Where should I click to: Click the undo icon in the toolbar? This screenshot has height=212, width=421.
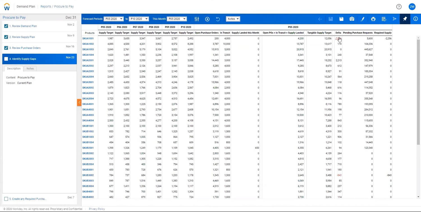(x=218, y=19)
